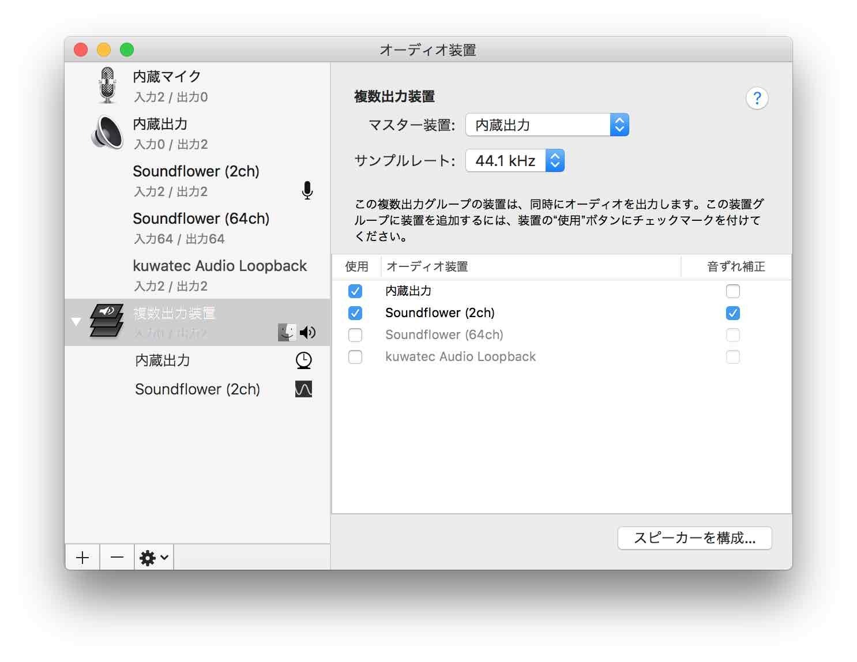
Task: Collapse the 複数出力装置 disclosure triangle
Action: 76,322
